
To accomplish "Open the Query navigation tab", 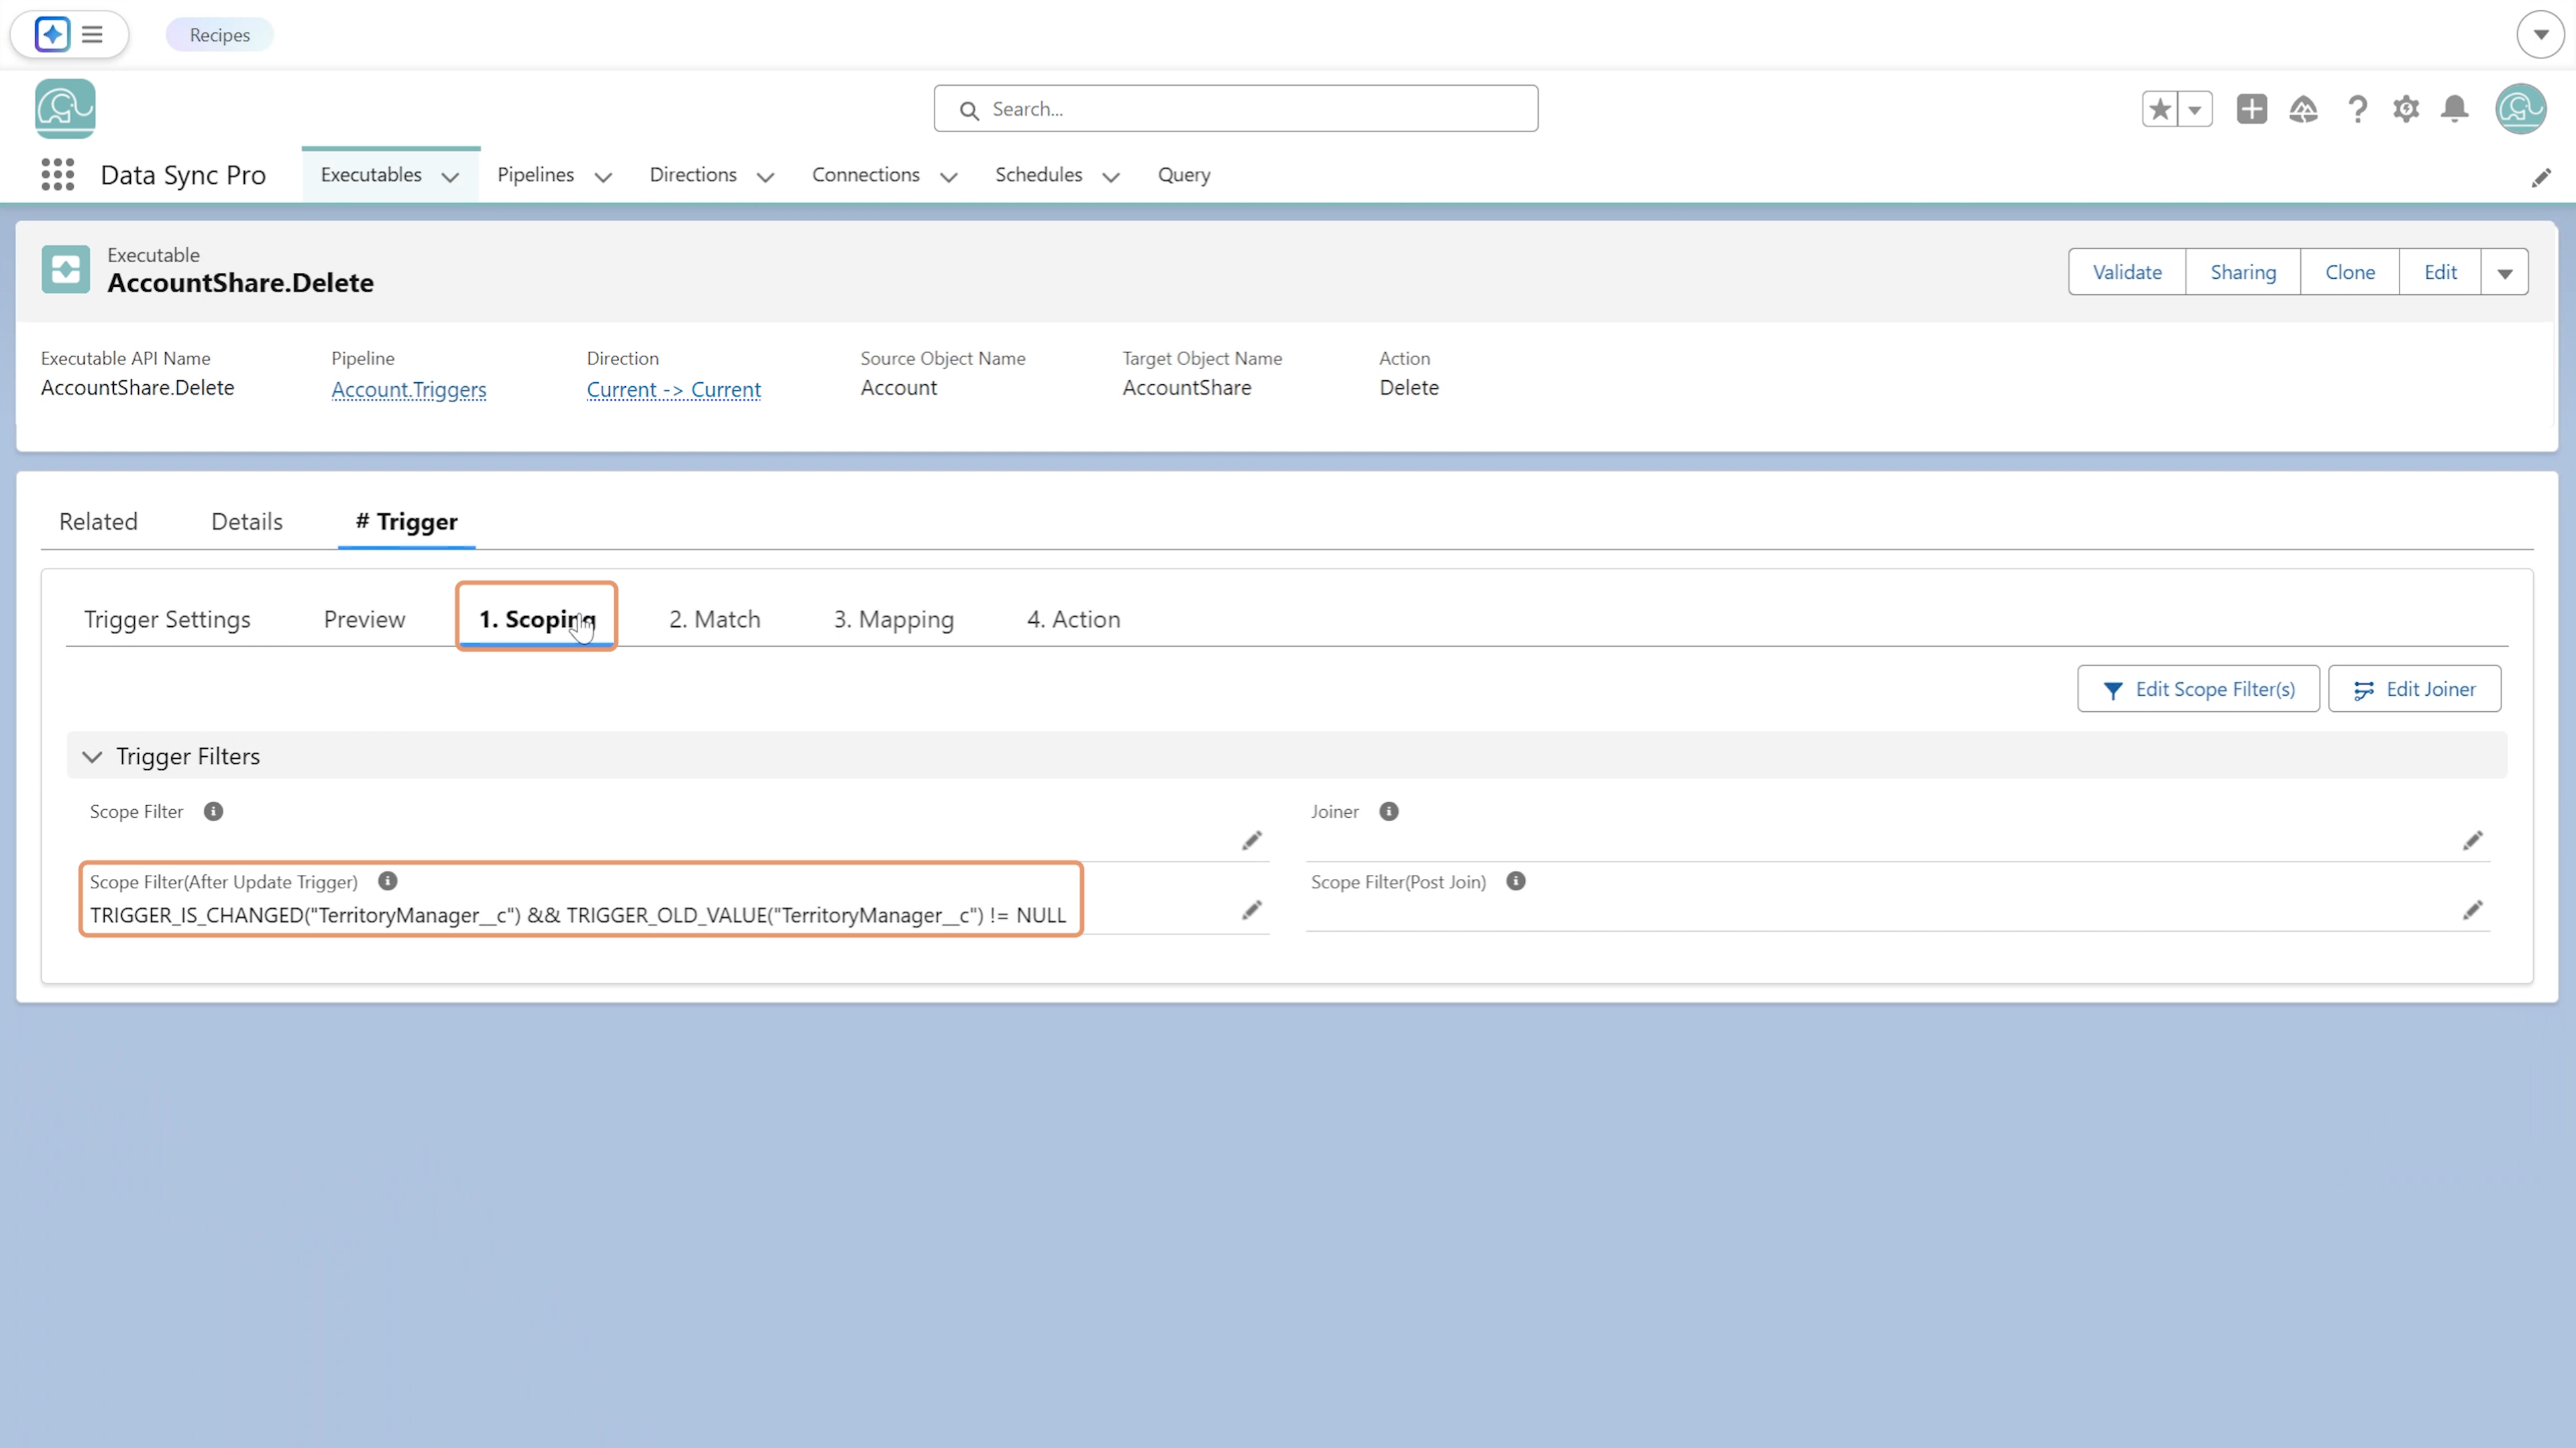I will 1184,175.
